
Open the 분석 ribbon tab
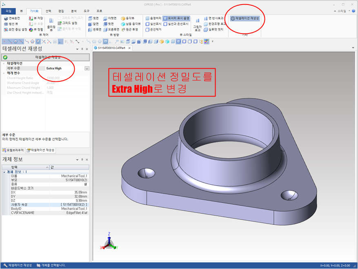pos(74,11)
